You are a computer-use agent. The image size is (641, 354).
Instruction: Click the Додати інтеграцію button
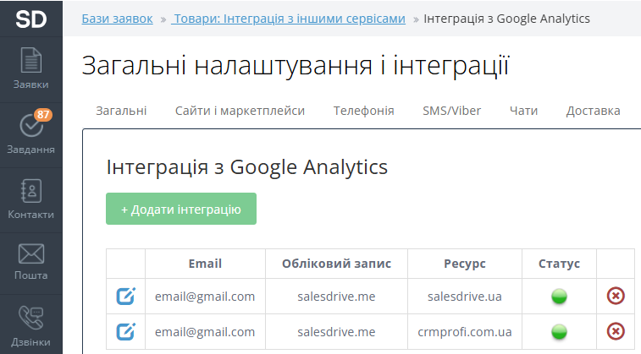pos(181,210)
